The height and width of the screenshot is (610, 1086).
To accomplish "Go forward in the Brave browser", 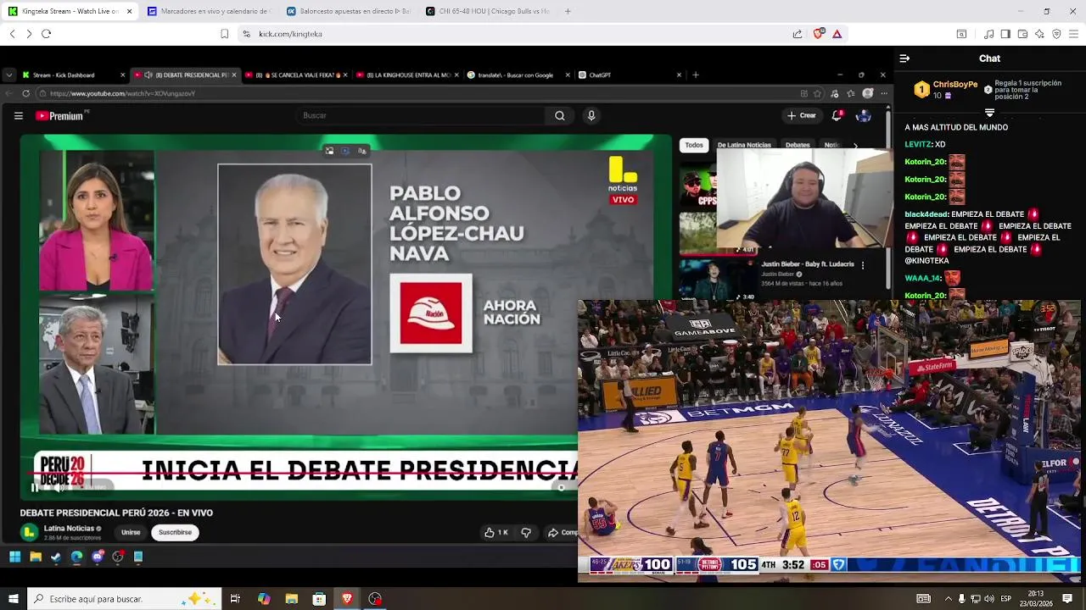I will 29,34.
